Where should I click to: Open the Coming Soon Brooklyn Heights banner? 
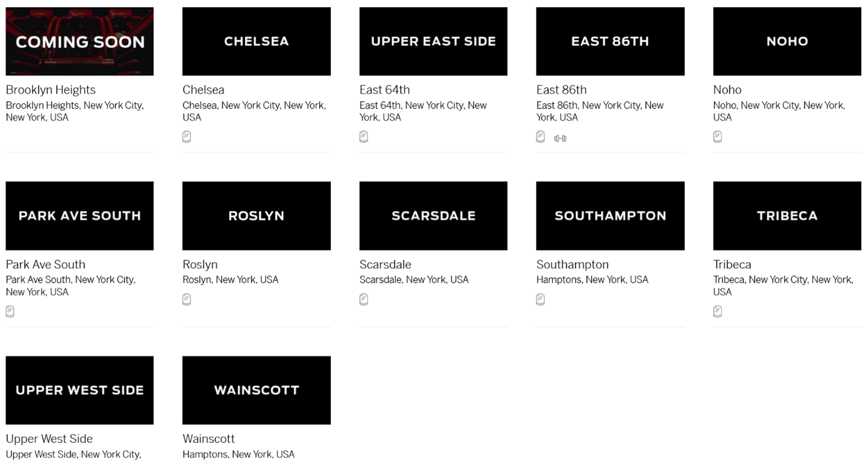80,41
